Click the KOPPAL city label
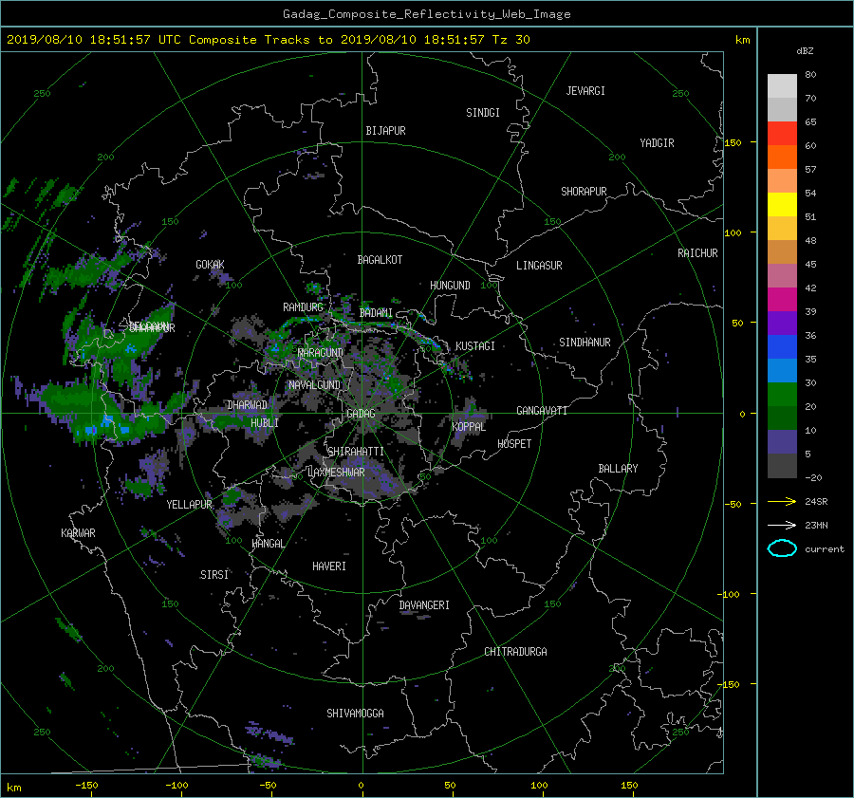This screenshot has width=854, height=798. coord(469,427)
